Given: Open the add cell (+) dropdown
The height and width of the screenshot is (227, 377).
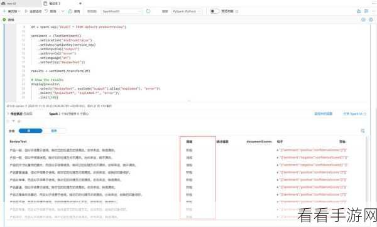Looking at the screenshot, I should coord(11,11).
